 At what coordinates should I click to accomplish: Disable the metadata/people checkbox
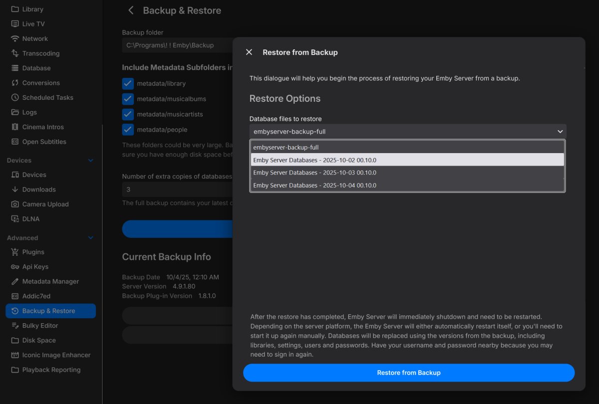tap(128, 130)
